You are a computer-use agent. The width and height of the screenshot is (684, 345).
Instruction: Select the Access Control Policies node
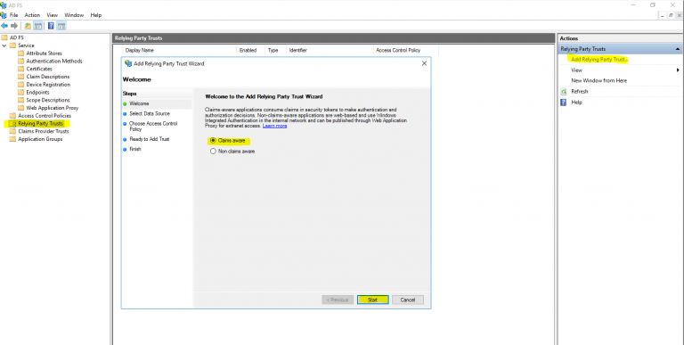[x=45, y=116]
